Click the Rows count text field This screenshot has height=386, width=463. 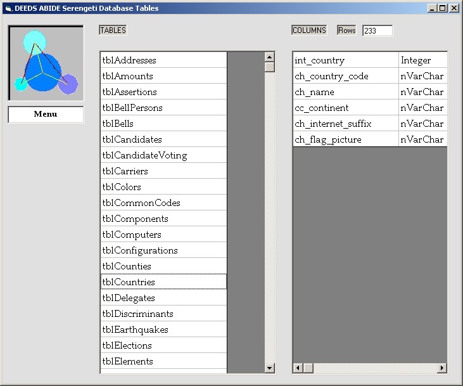[x=377, y=30]
